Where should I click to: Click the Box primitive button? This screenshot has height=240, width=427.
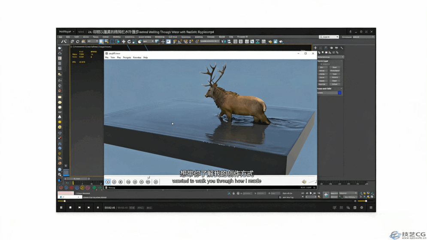pyautogui.click(x=322, y=67)
